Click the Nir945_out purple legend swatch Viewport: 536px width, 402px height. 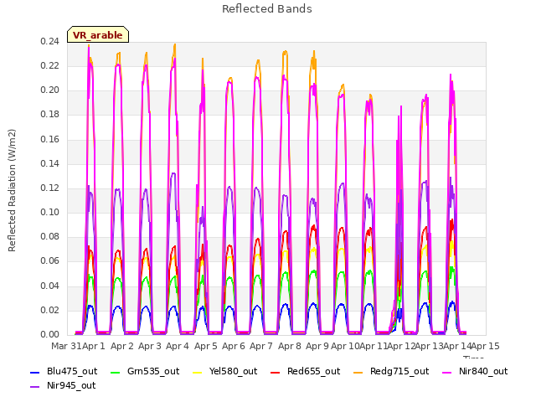click(x=35, y=387)
